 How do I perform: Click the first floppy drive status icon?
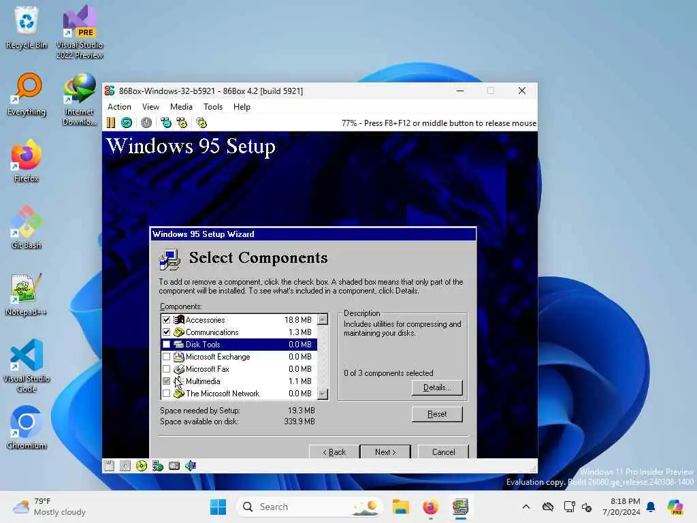109,466
